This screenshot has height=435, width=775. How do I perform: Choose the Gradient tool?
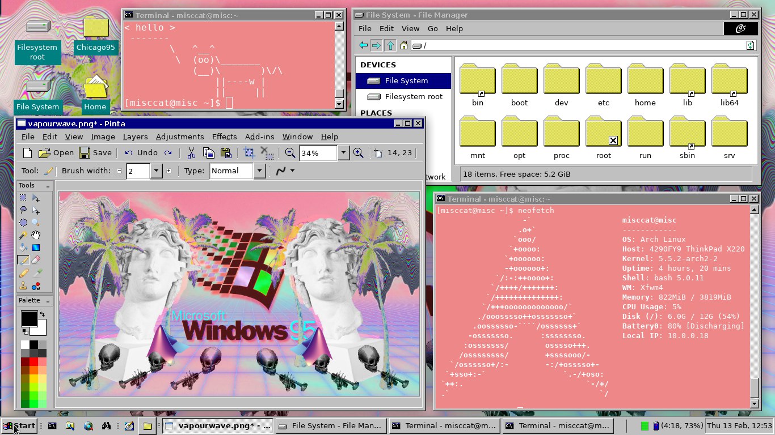[36, 248]
